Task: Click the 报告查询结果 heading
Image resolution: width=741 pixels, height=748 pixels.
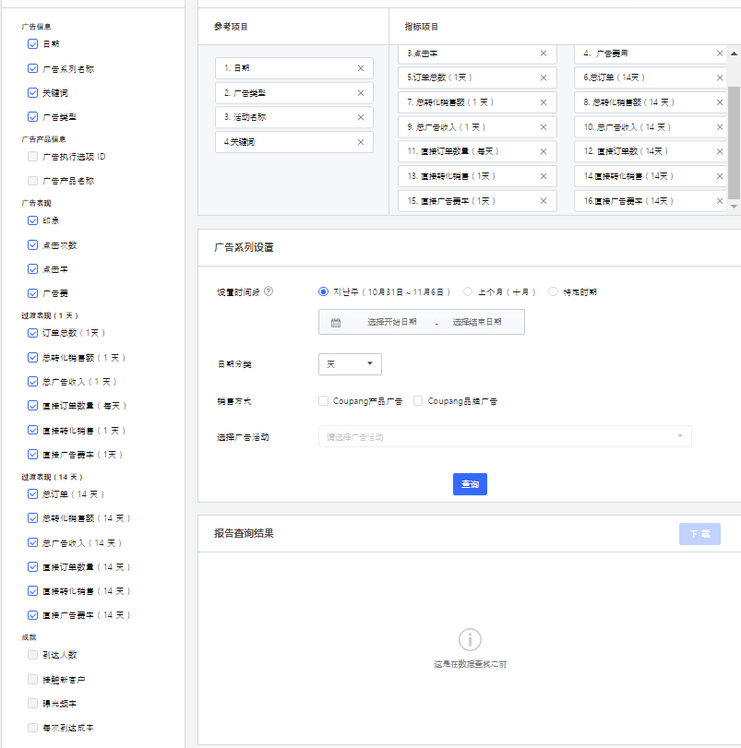Action: coord(244,533)
